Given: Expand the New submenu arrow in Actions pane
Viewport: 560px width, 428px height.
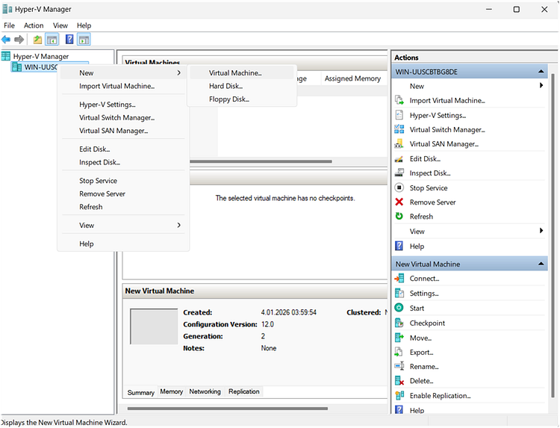Looking at the screenshot, I should pos(541,85).
